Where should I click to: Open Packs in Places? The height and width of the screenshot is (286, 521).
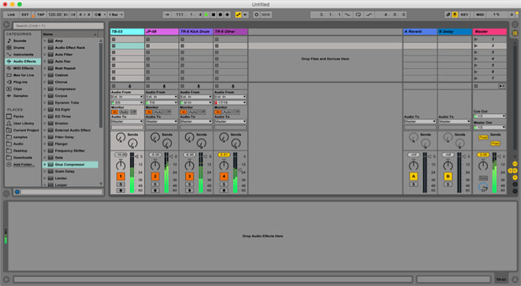(x=18, y=117)
